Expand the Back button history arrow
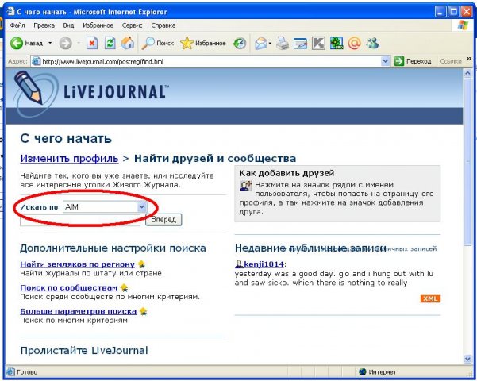Image resolution: width=477 pixels, height=381 pixels. [x=50, y=43]
